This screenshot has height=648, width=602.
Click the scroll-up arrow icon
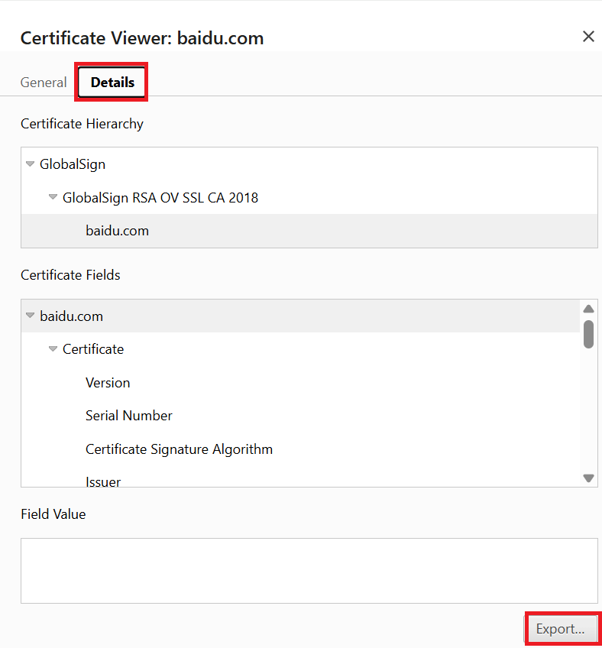pyautogui.click(x=588, y=309)
